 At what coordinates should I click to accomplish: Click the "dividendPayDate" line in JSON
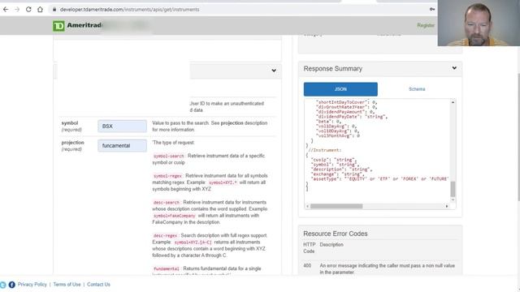click(352, 117)
